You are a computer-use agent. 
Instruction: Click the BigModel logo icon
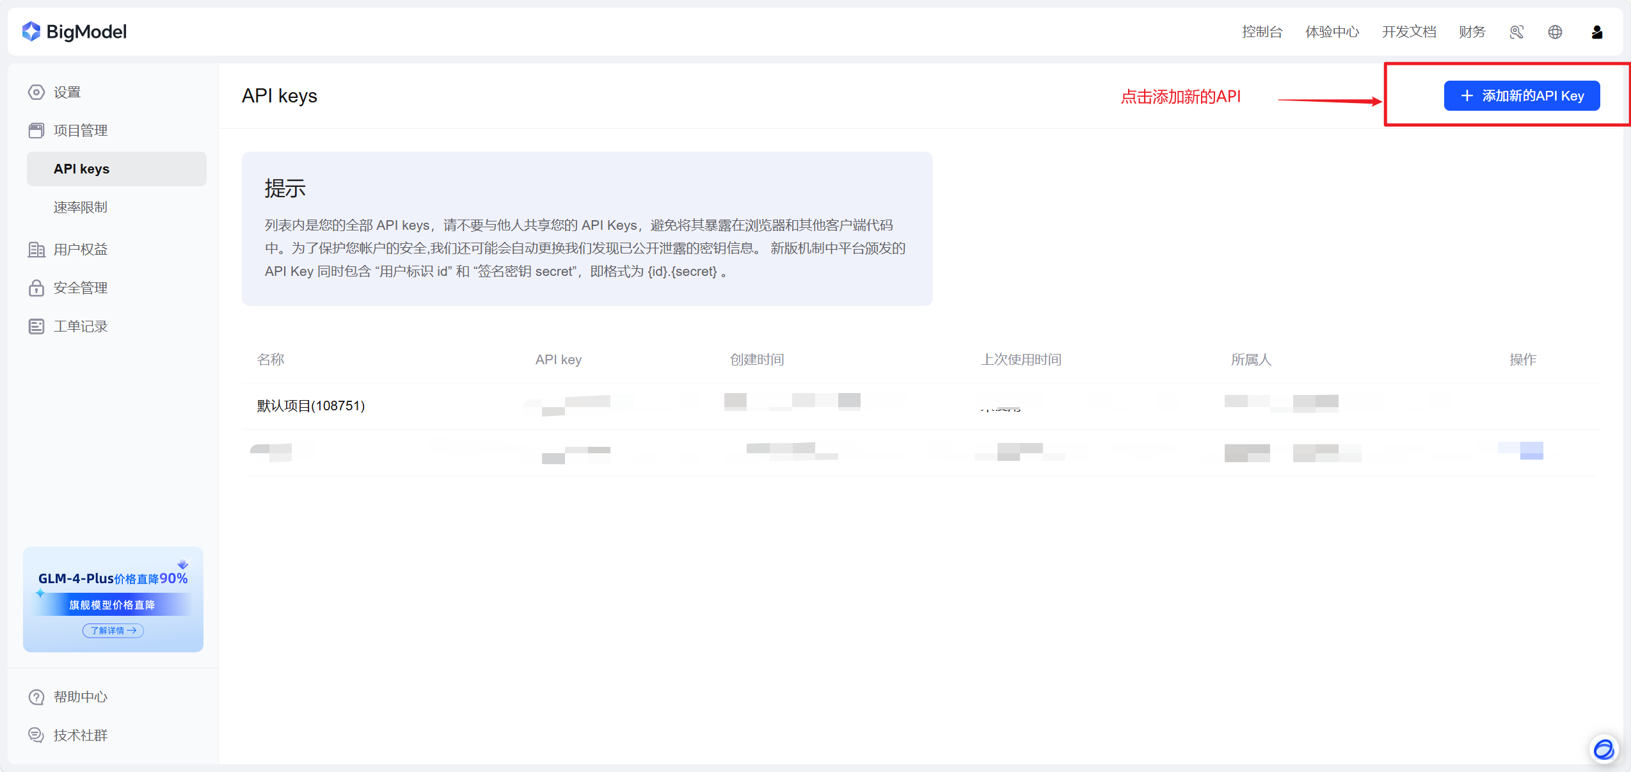tap(31, 31)
